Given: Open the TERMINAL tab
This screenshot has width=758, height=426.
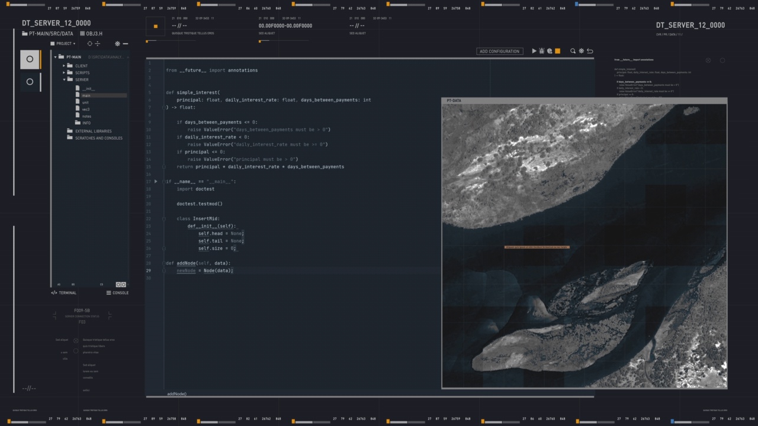Looking at the screenshot, I should click(64, 293).
